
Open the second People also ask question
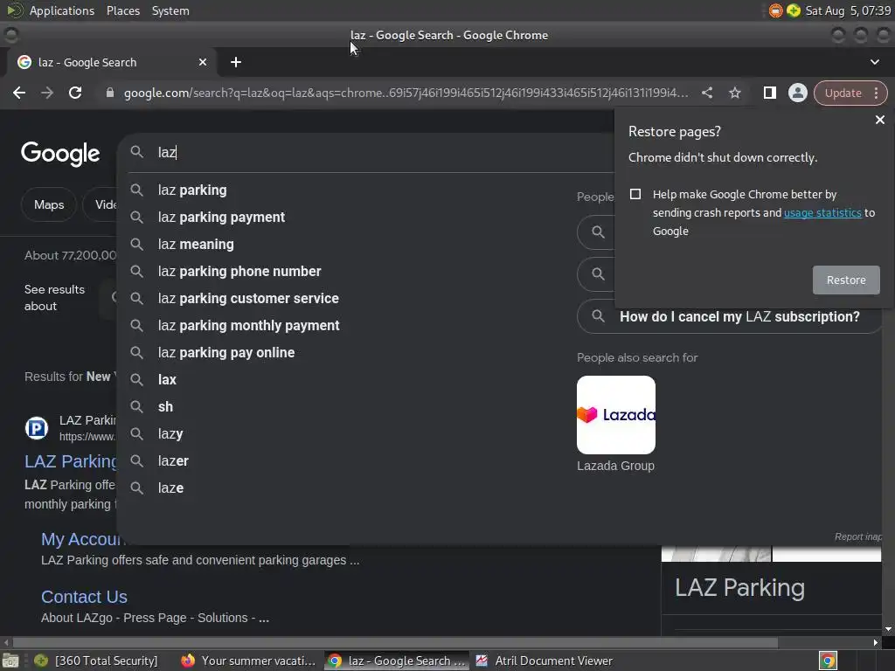tap(596, 274)
